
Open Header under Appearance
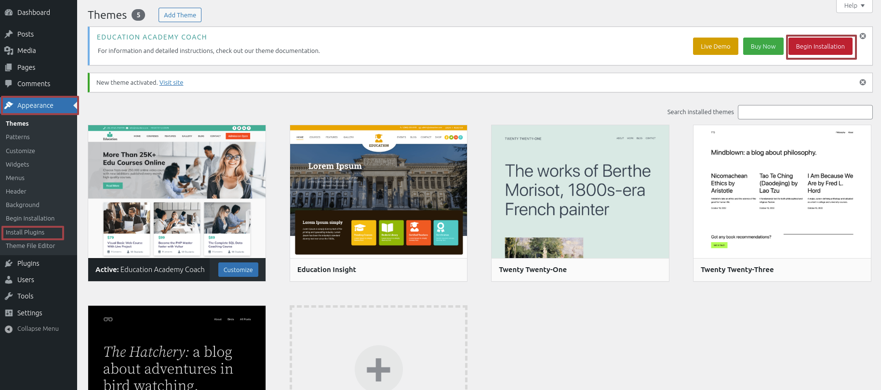pyautogui.click(x=16, y=192)
